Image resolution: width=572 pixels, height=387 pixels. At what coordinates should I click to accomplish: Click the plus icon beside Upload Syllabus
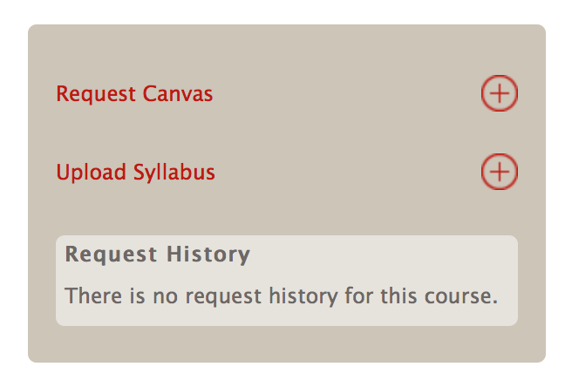point(499,172)
